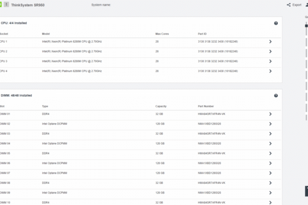Expand DIMM 01 row arrow
This screenshot has width=308, height=205.
270,114
